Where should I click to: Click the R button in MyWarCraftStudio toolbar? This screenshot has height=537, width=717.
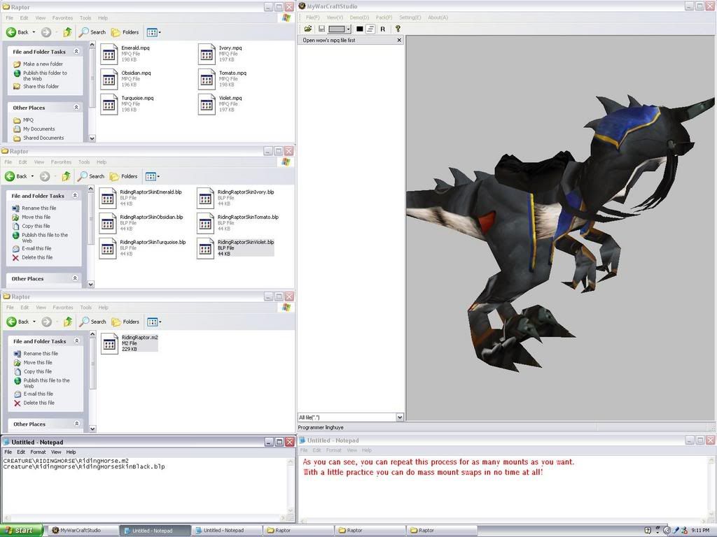click(x=383, y=29)
